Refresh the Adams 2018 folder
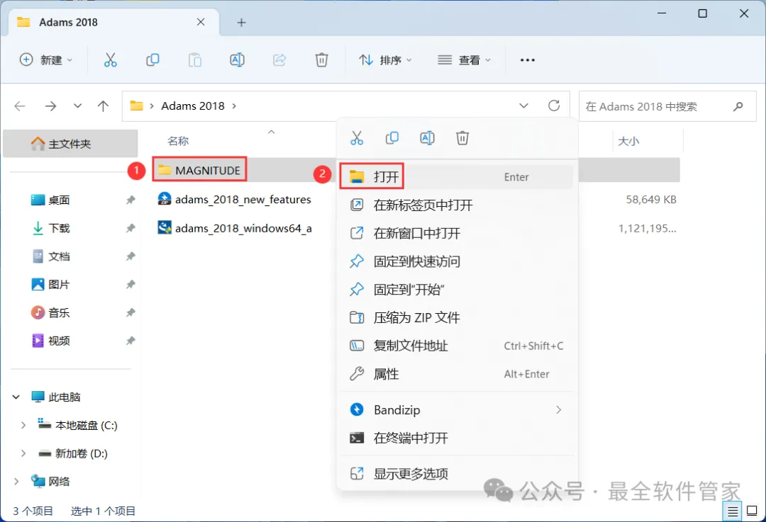Viewport: 766px width, 522px height. coord(553,106)
